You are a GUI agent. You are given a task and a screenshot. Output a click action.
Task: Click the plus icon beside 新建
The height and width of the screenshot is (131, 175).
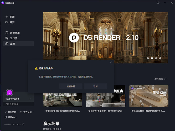click(7, 17)
